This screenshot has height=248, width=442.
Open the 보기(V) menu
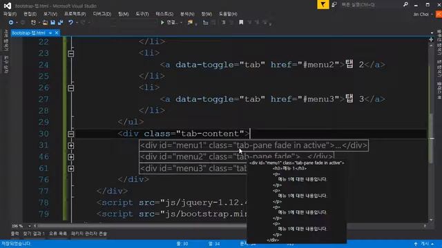(50, 14)
